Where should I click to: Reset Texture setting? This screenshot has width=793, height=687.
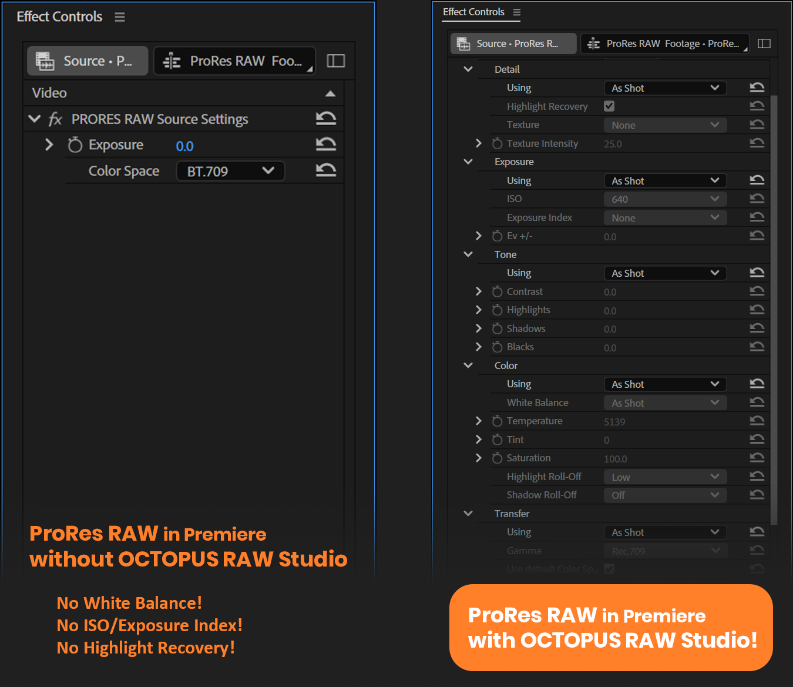click(x=757, y=125)
